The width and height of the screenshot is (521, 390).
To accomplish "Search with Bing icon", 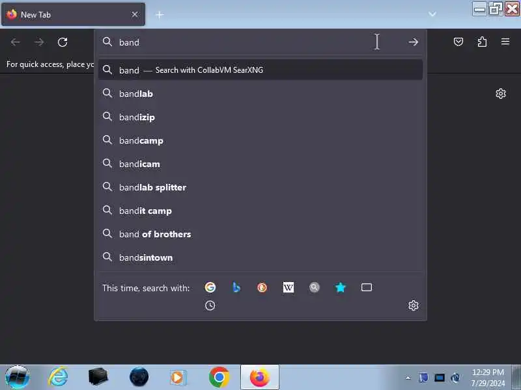I will tap(236, 287).
